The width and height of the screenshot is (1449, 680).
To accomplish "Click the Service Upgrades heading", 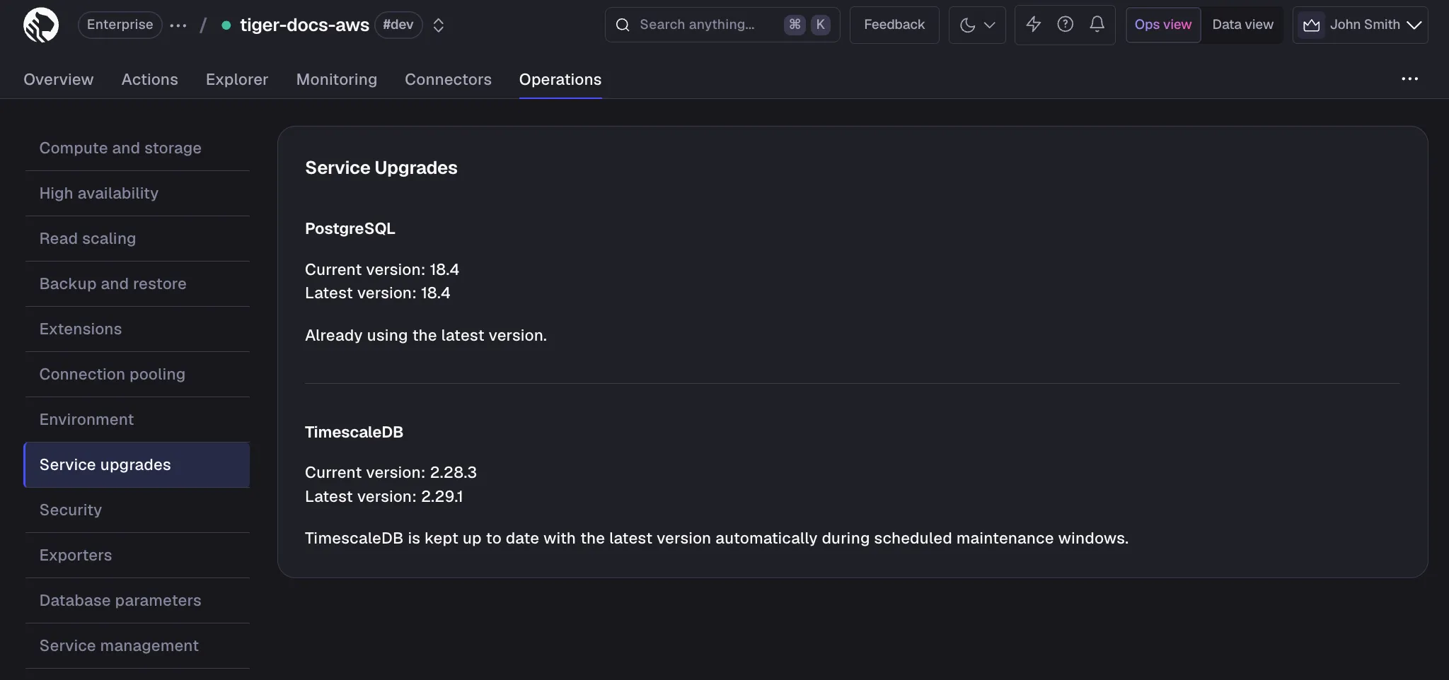I will click(x=381, y=168).
